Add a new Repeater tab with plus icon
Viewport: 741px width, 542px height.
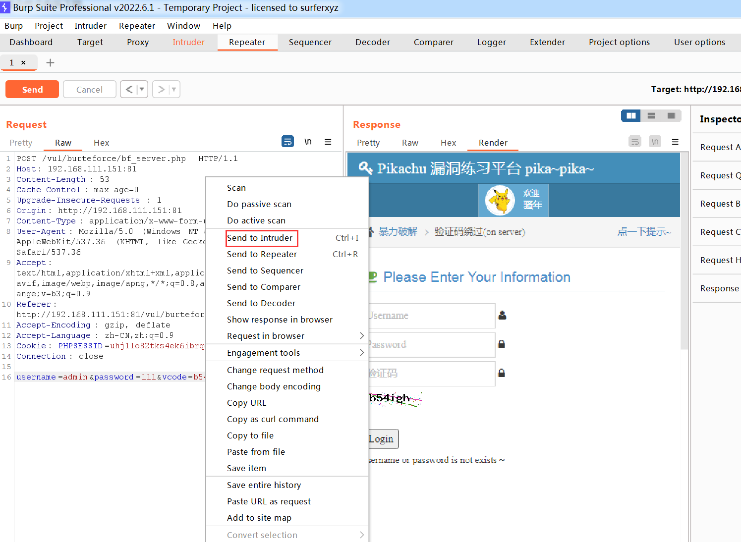click(50, 62)
